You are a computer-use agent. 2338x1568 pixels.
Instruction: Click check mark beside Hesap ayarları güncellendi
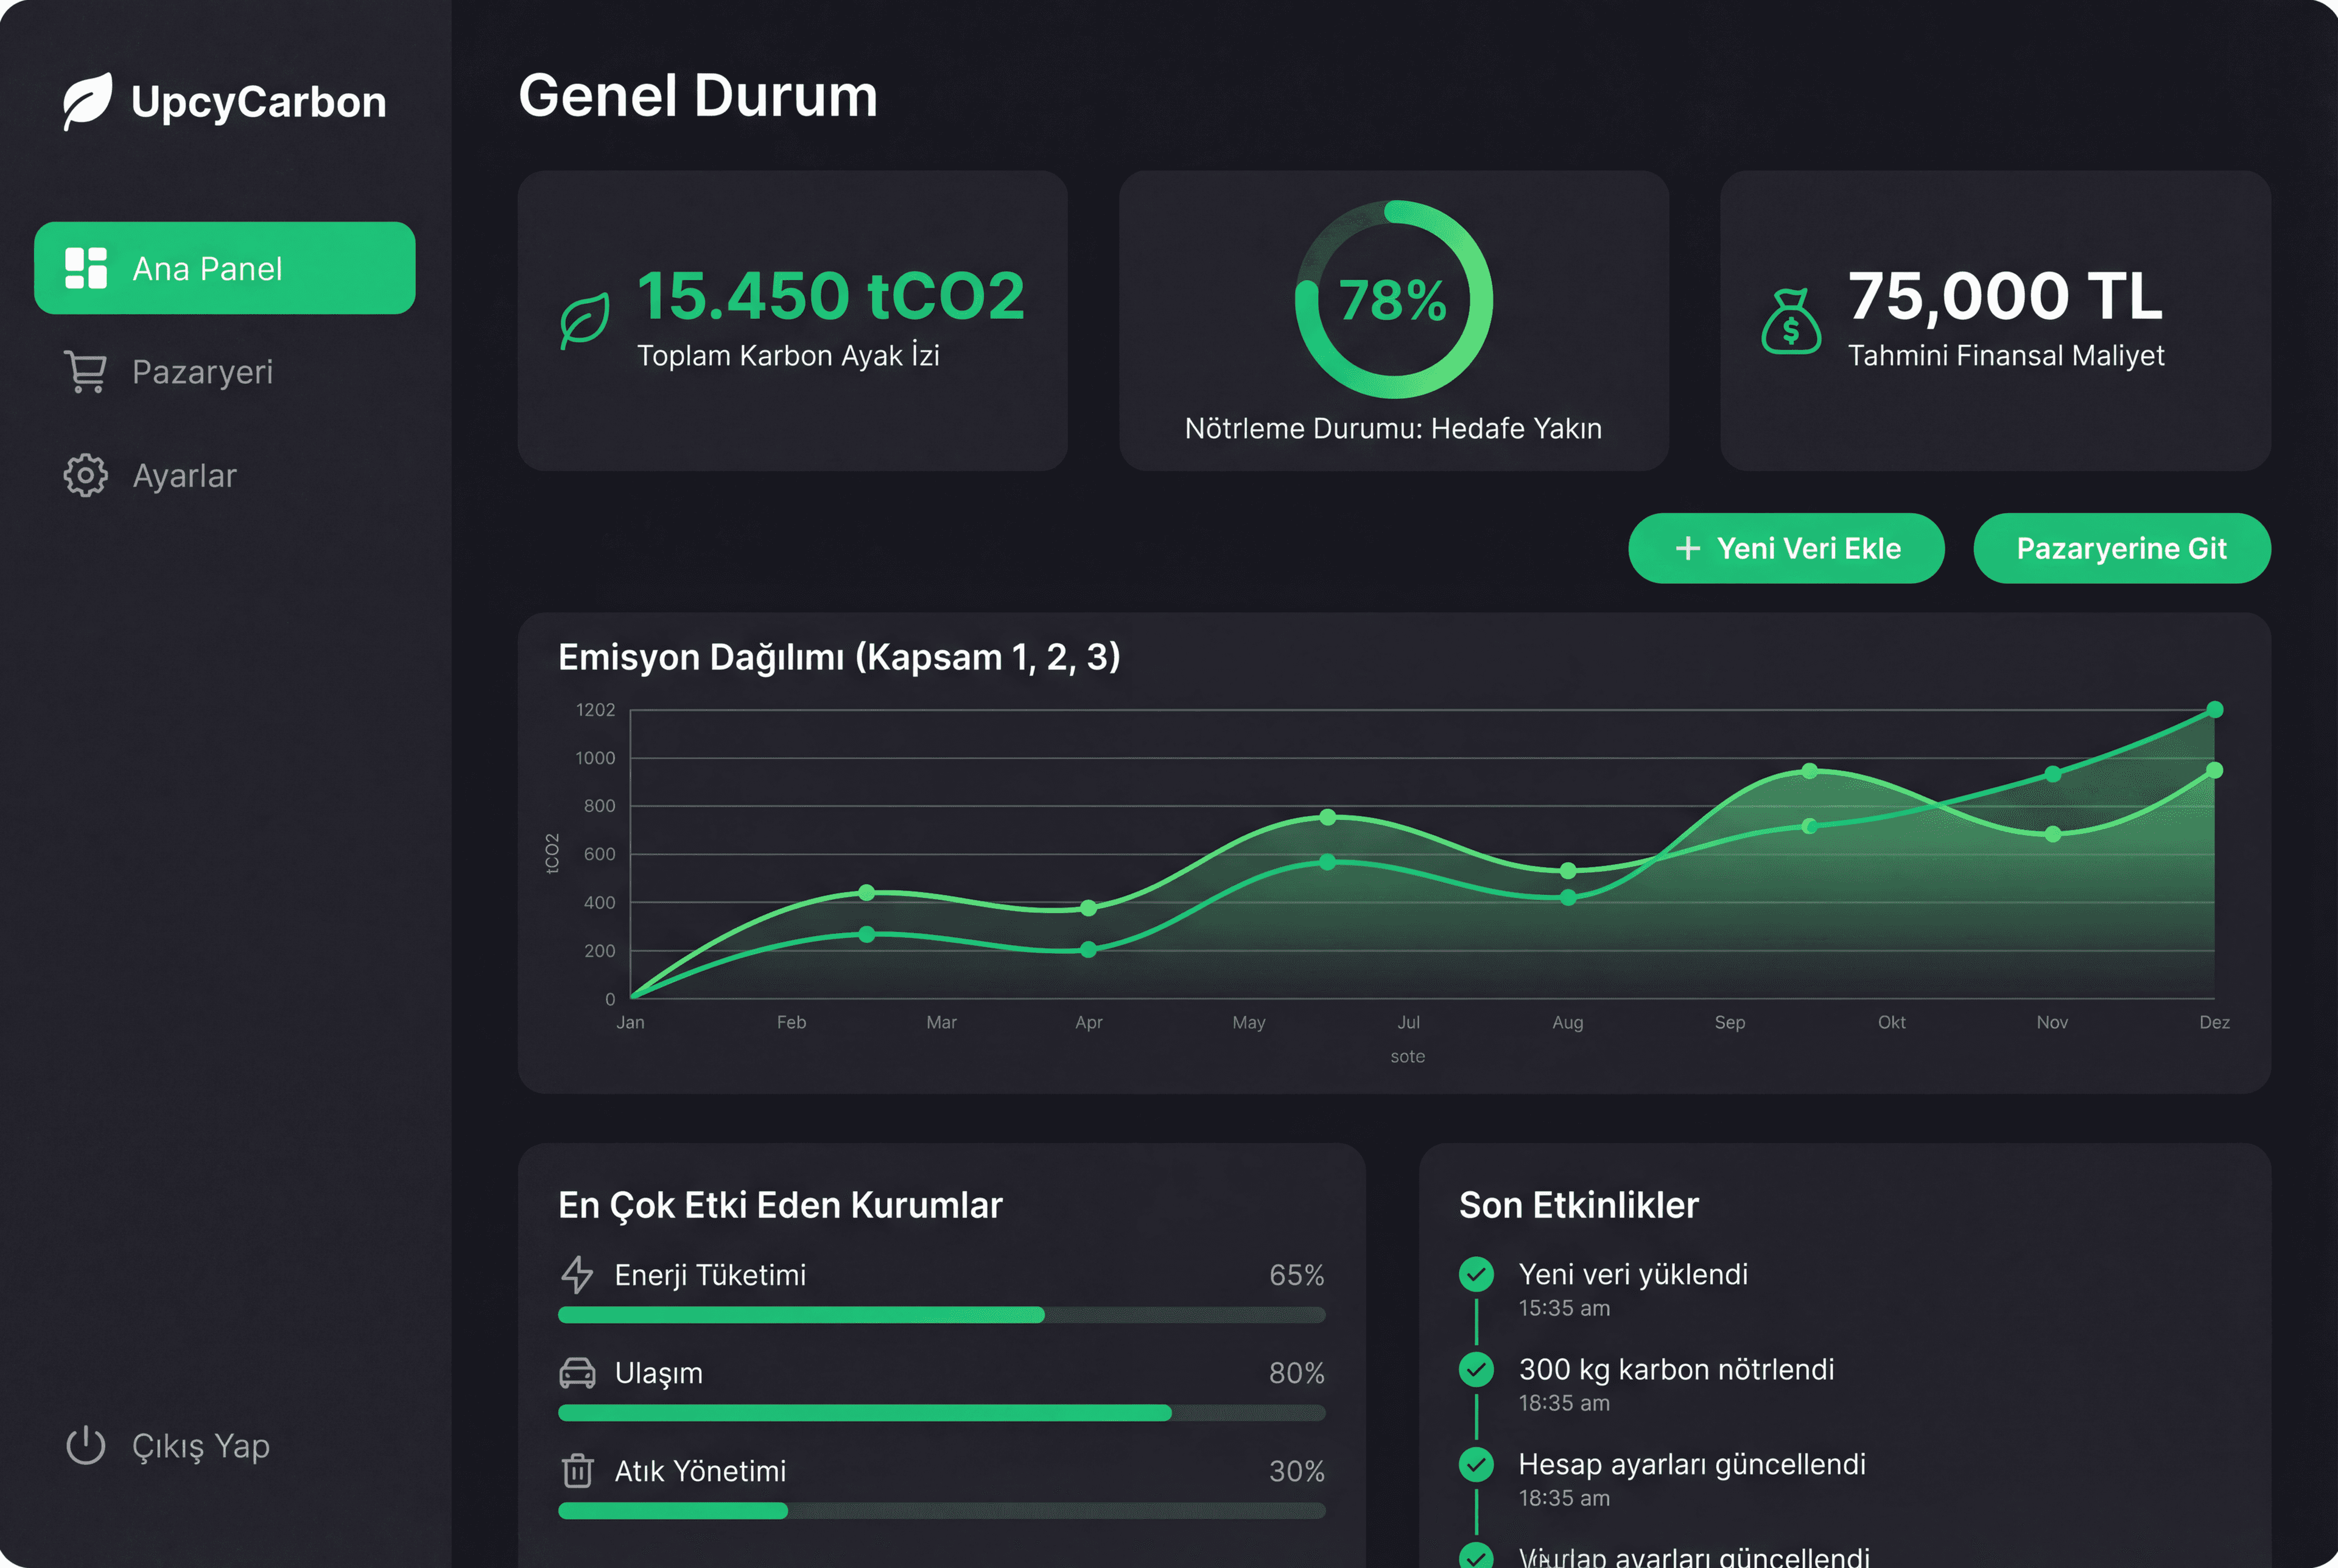click(1476, 1464)
